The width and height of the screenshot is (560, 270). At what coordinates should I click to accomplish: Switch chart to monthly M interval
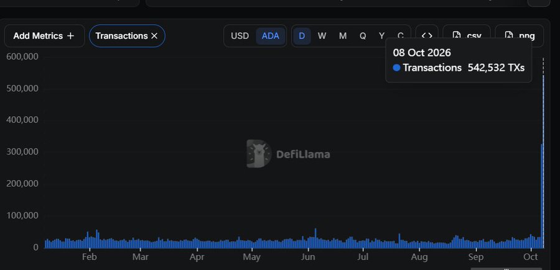(x=342, y=36)
